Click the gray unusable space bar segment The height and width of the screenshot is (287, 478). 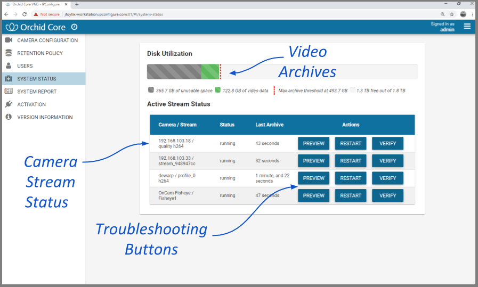(x=174, y=71)
